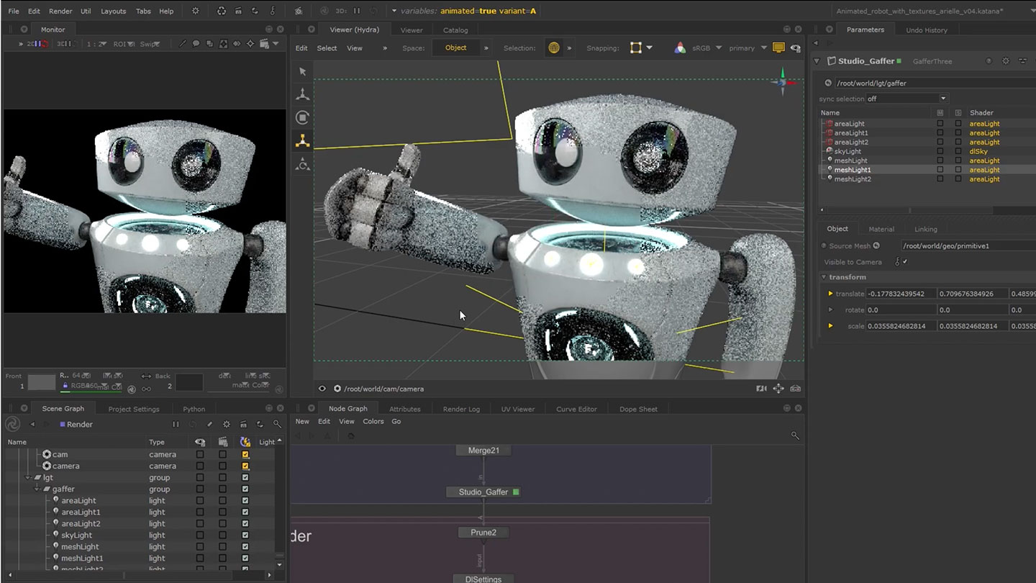Image resolution: width=1036 pixels, height=583 pixels.
Task: Toggle second checkbox of dlSky skyLight gaffer row
Action: [958, 152]
